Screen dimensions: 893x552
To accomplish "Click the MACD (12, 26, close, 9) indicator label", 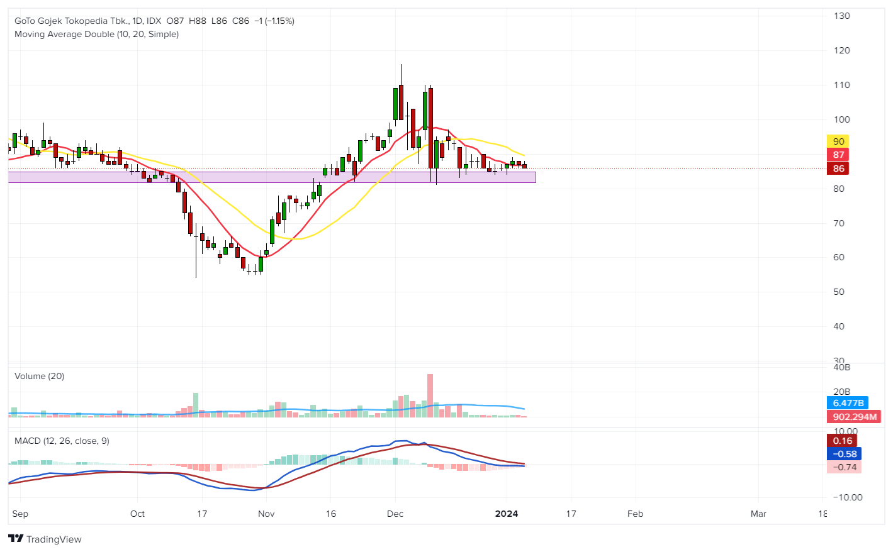I will coord(62,441).
